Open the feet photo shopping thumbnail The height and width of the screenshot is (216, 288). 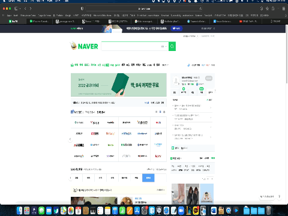(178, 194)
